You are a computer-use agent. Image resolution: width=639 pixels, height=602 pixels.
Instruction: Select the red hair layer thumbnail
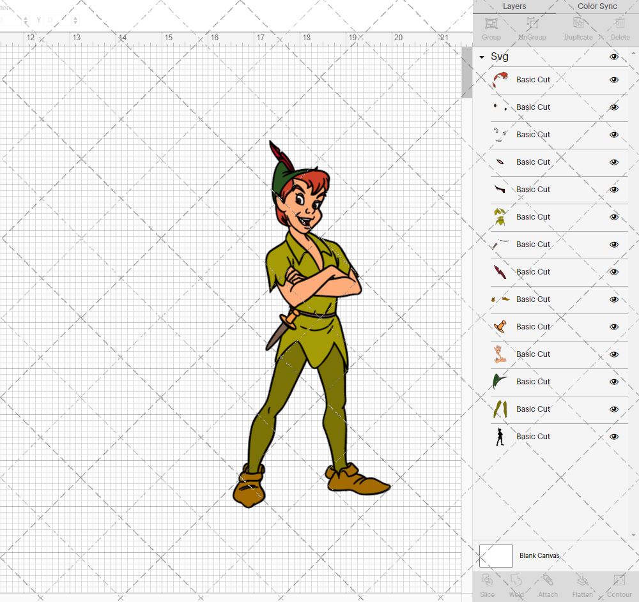(x=500, y=80)
